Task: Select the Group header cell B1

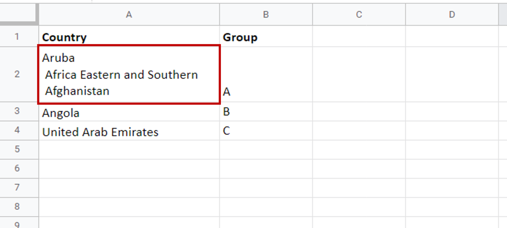Action: coord(266,36)
